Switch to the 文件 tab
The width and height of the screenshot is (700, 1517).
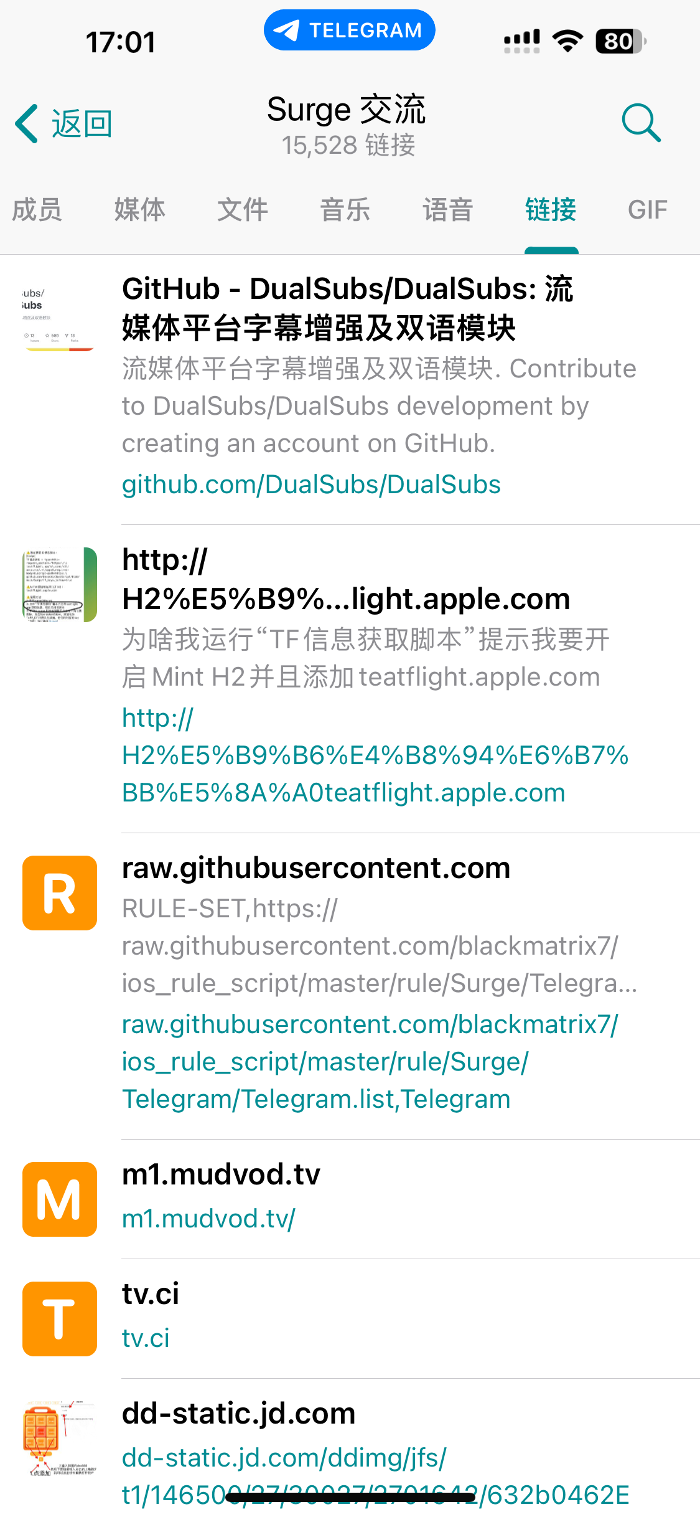[243, 209]
